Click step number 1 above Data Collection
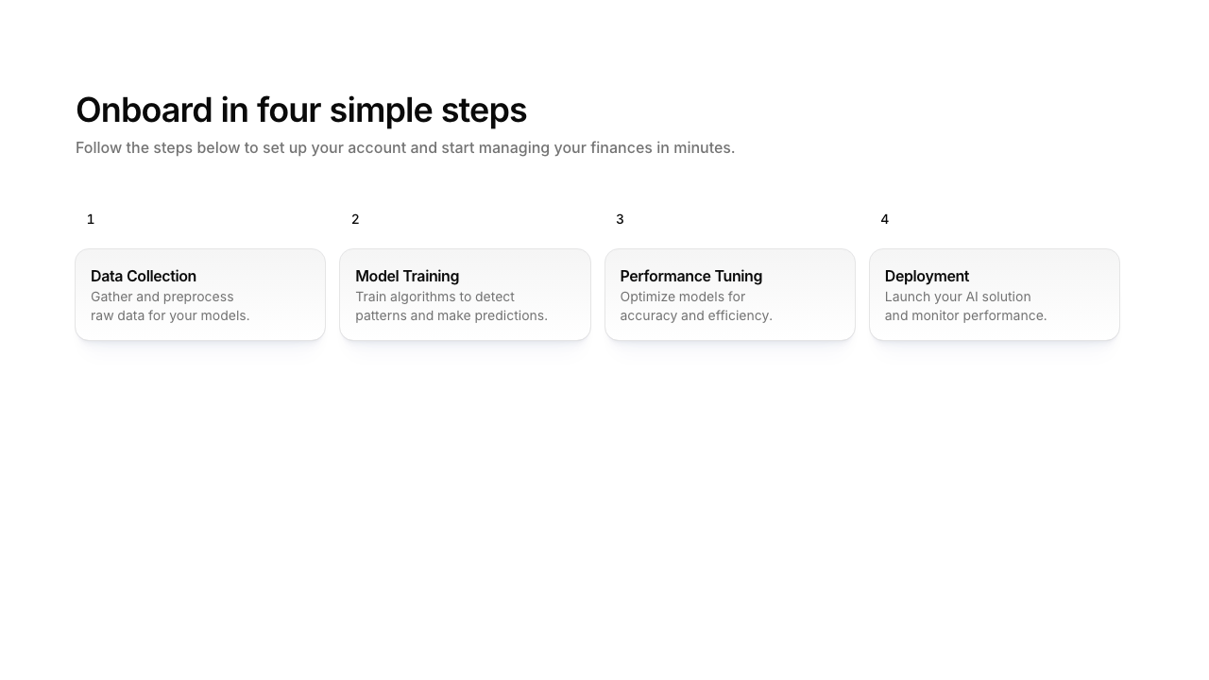 [91, 219]
